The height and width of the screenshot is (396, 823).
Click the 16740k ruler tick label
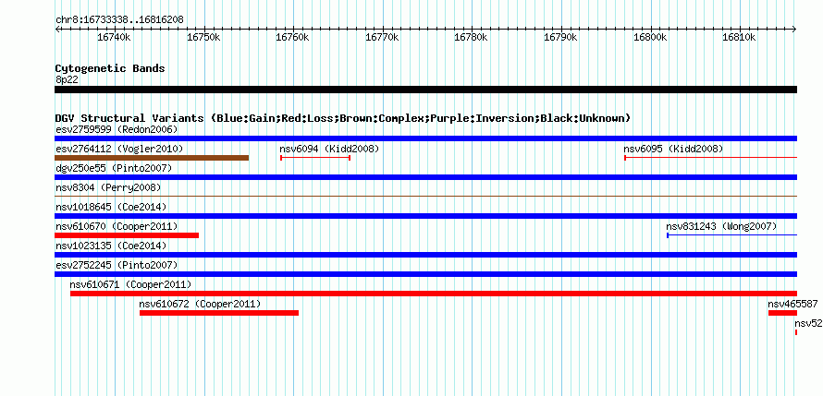pos(115,37)
